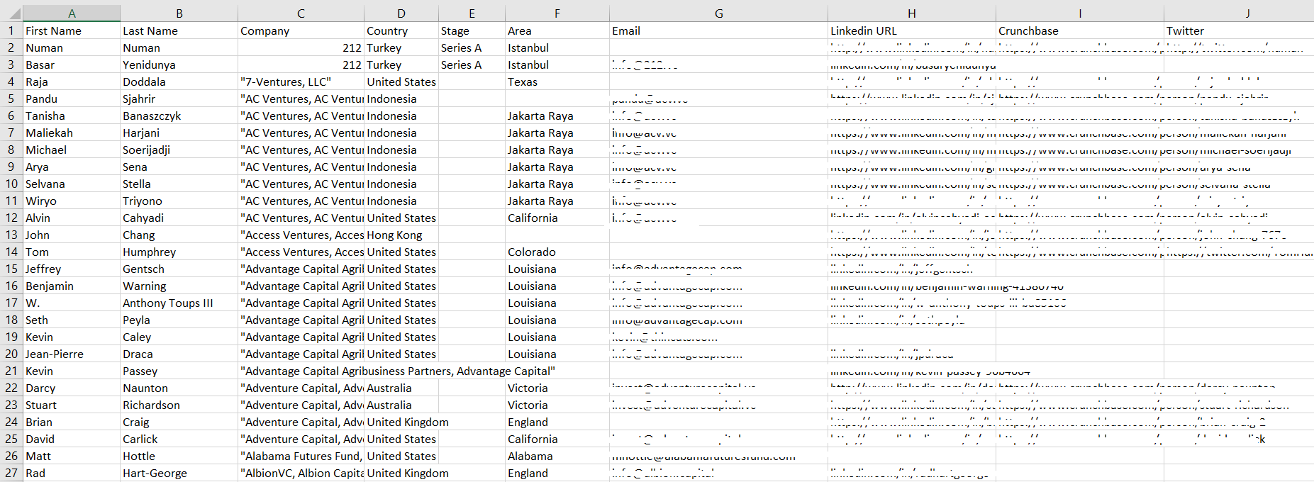Viewport: 1314px width, 482px height.
Task: Select the first name cell 'Benjamin'
Action: click(x=72, y=286)
